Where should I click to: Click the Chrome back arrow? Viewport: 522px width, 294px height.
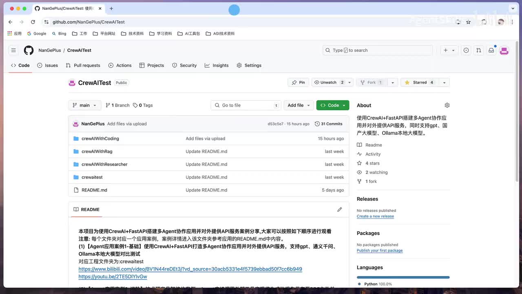coord(11,22)
